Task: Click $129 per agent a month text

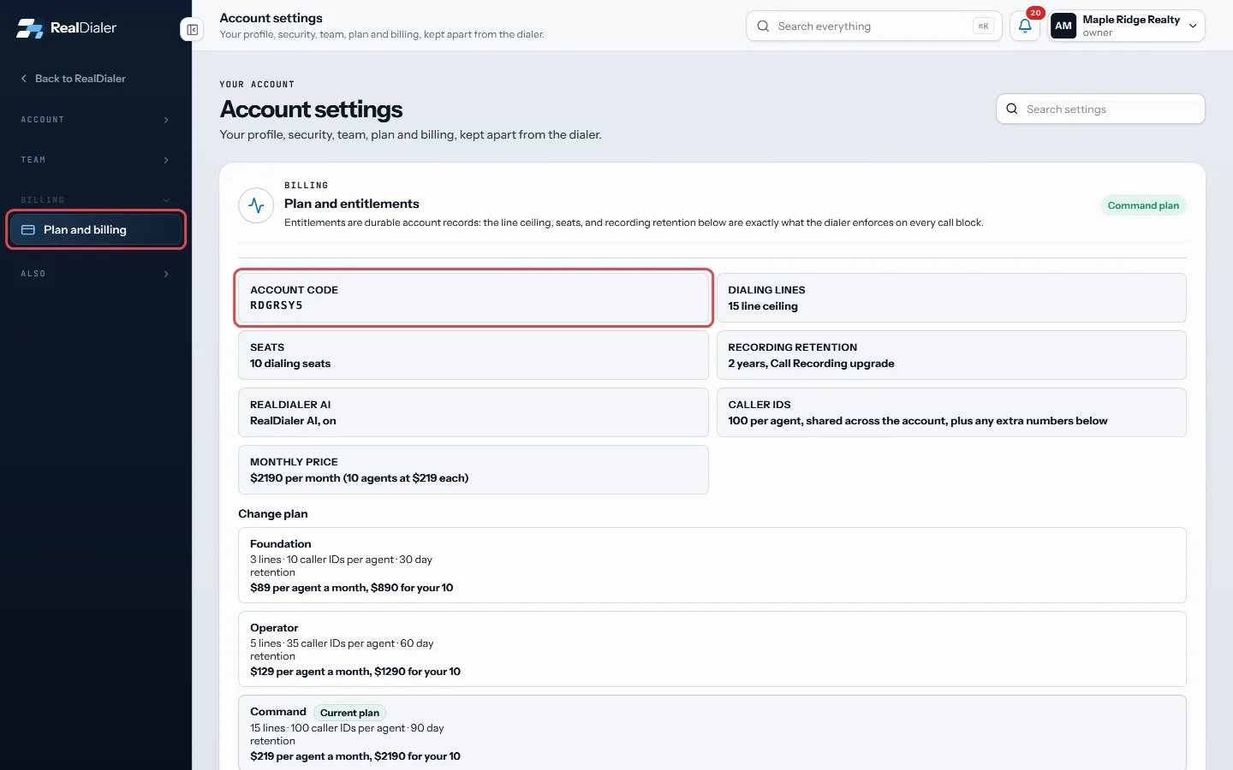Action: point(355,672)
